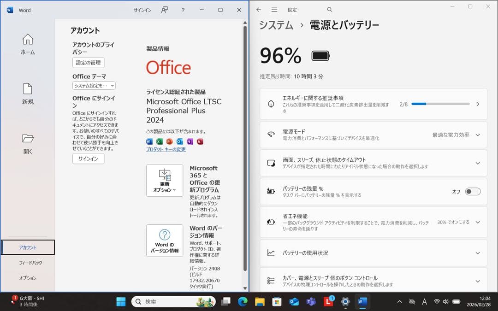Open the feedback person icon in Word title bar
The image size is (498, 311).
point(165,10)
